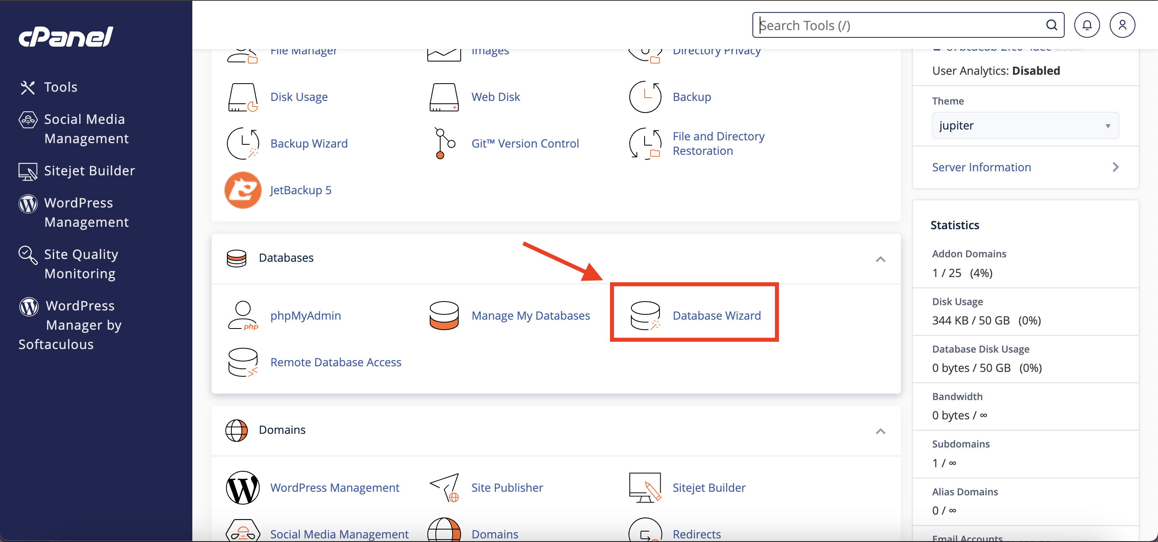Click the Subdomains statistic label

(x=961, y=445)
